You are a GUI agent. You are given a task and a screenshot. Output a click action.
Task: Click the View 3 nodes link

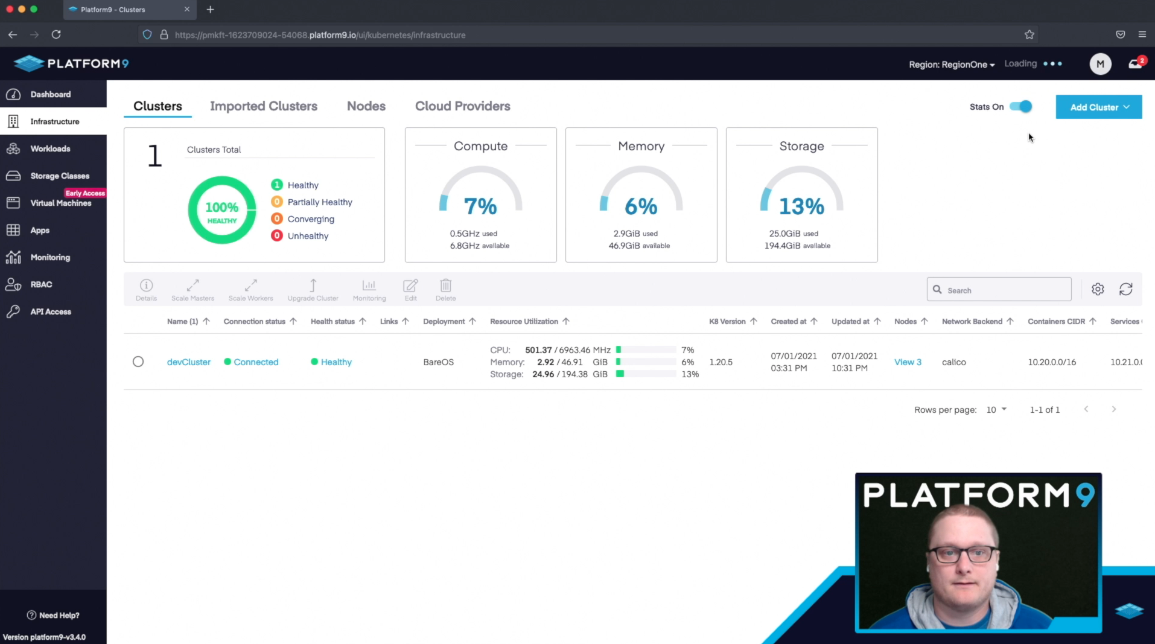coord(908,362)
